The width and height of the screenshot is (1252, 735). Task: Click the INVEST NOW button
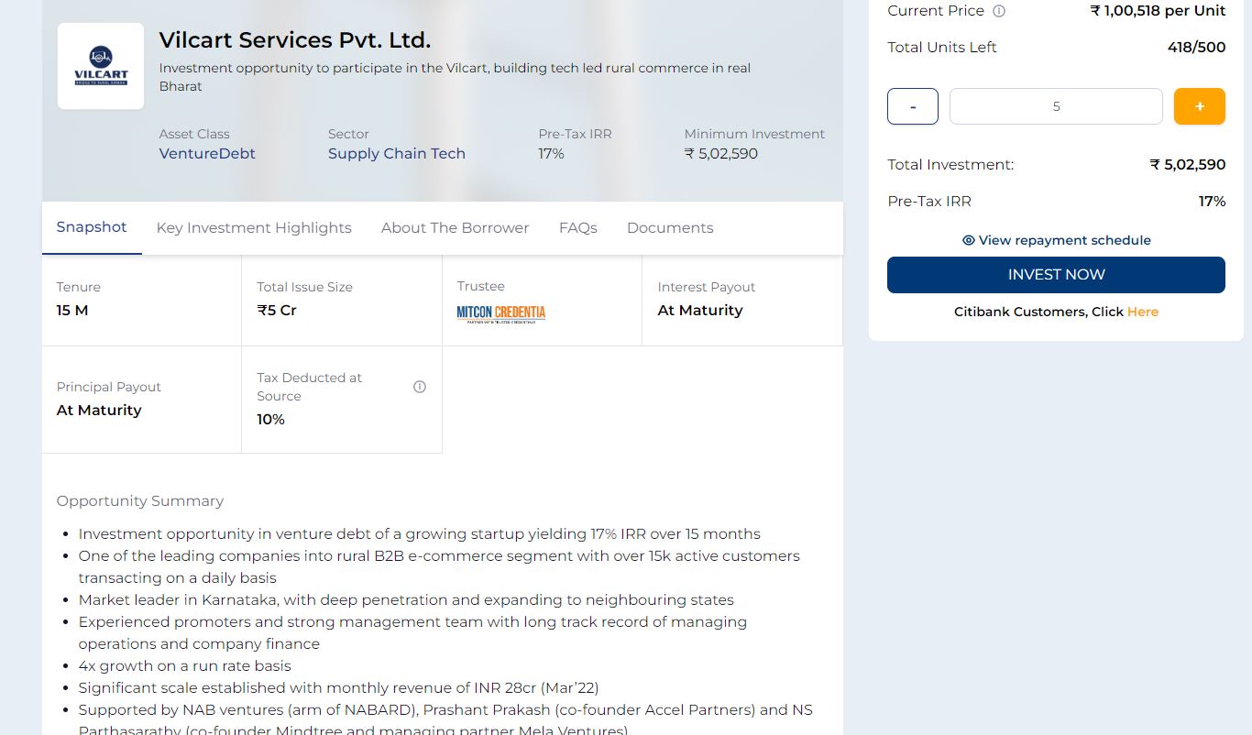tap(1056, 275)
